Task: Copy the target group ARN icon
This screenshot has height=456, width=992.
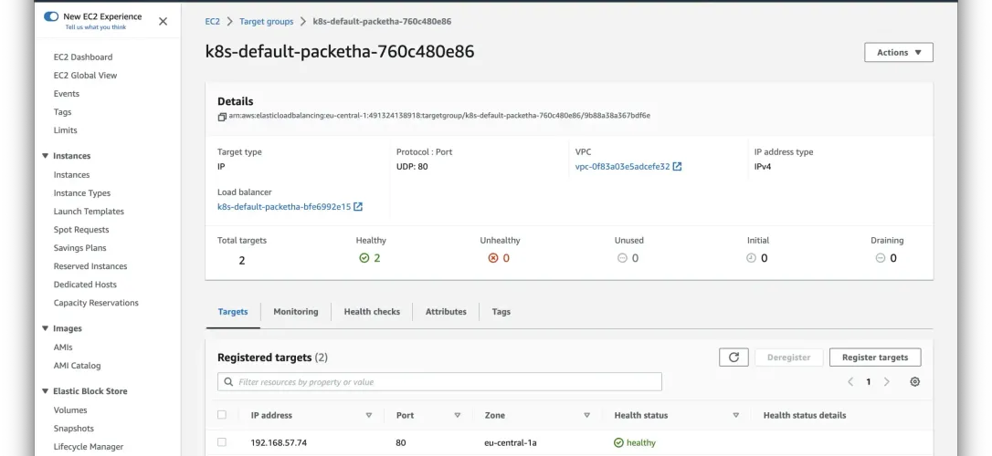Action: click(x=222, y=117)
